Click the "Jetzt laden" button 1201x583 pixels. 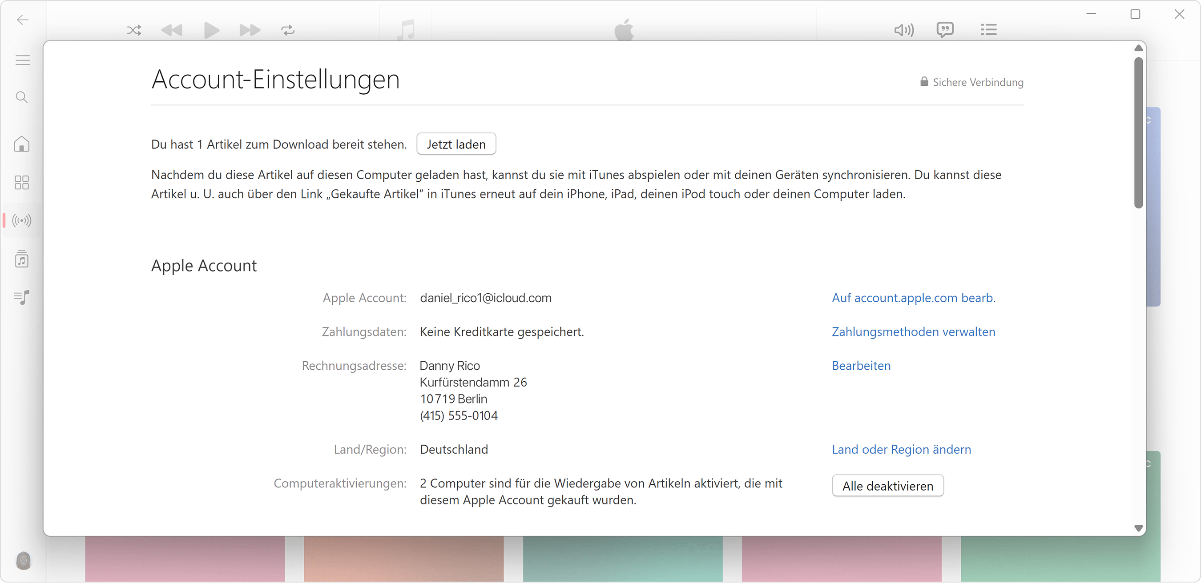456,144
